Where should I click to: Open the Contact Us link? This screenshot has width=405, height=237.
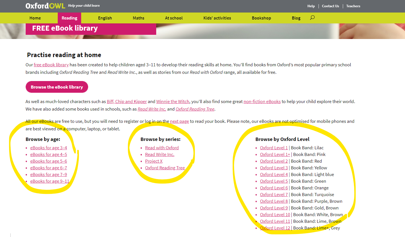pyautogui.click(x=331, y=6)
